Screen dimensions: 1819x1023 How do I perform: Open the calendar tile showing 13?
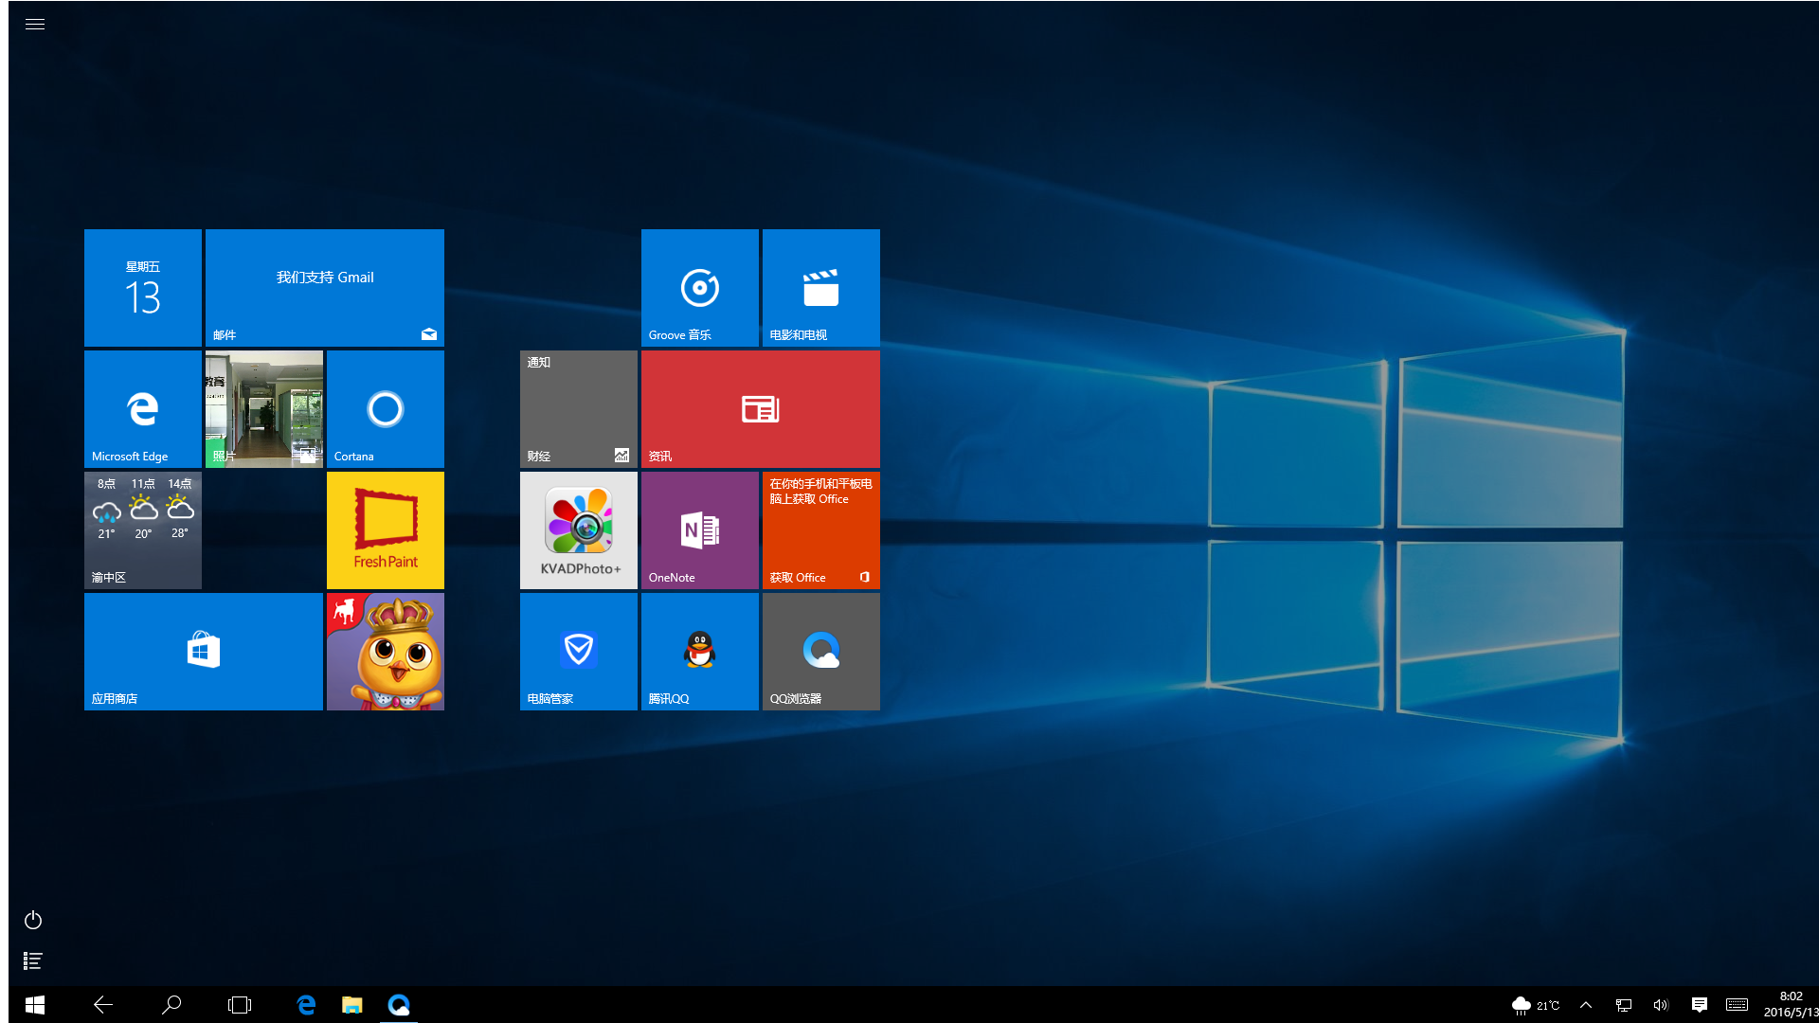point(143,288)
